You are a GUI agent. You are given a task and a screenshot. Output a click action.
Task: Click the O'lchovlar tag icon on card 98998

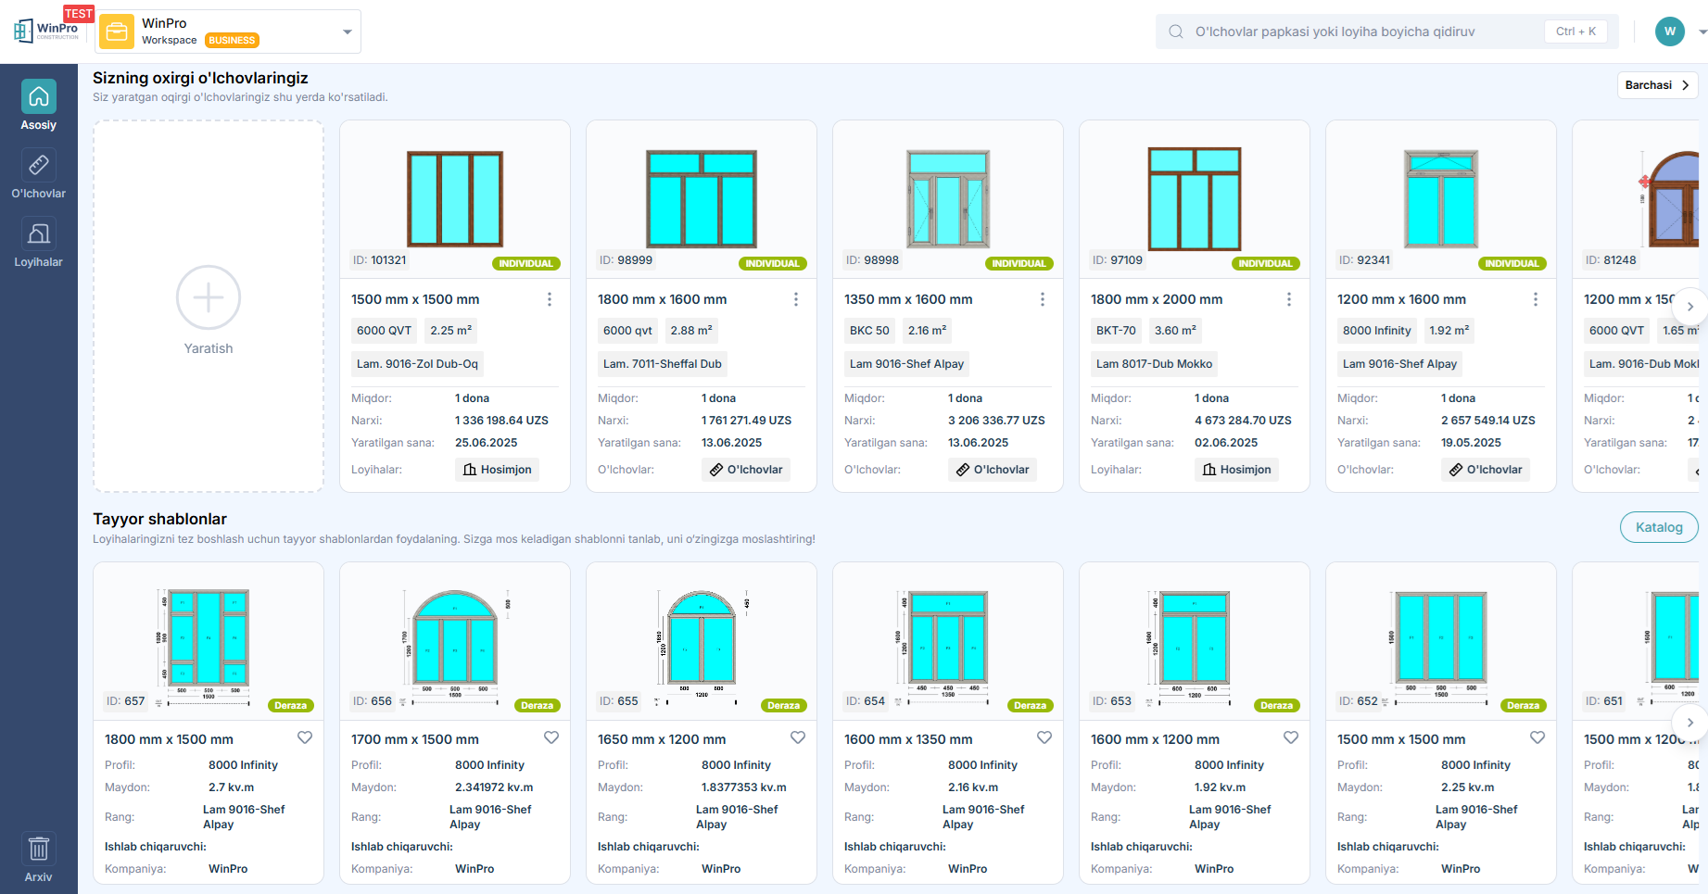coord(964,469)
